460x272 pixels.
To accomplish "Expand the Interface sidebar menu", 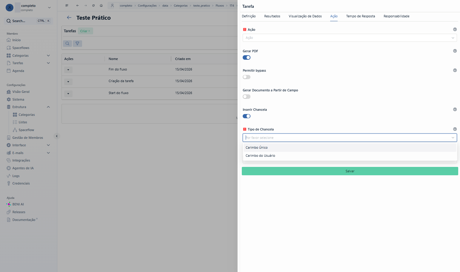I will point(48,145).
